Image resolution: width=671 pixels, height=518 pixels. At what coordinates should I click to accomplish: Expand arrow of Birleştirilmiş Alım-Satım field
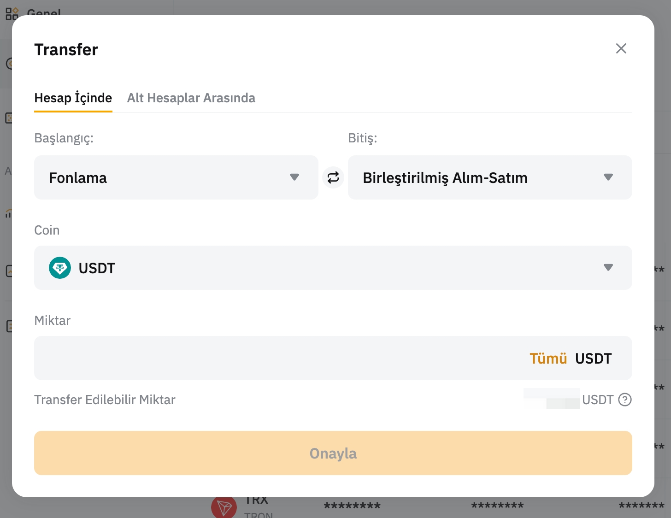pos(608,177)
